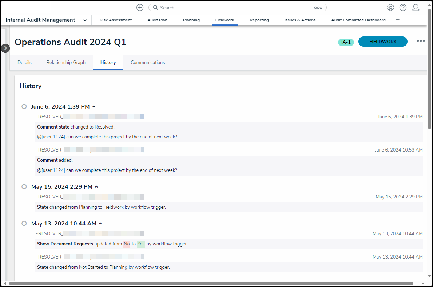This screenshot has width=433, height=287.
Task: Open the help question mark icon
Action: [403, 8]
